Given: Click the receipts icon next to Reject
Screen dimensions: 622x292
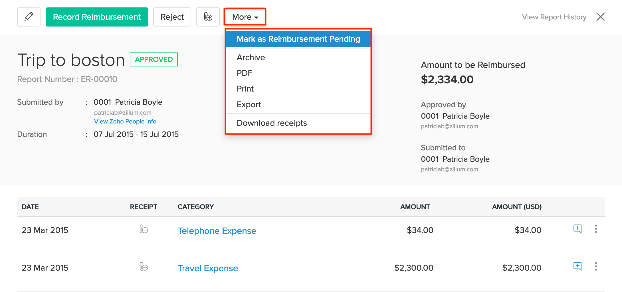Looking at the screenshot, I should pos(208,17).
